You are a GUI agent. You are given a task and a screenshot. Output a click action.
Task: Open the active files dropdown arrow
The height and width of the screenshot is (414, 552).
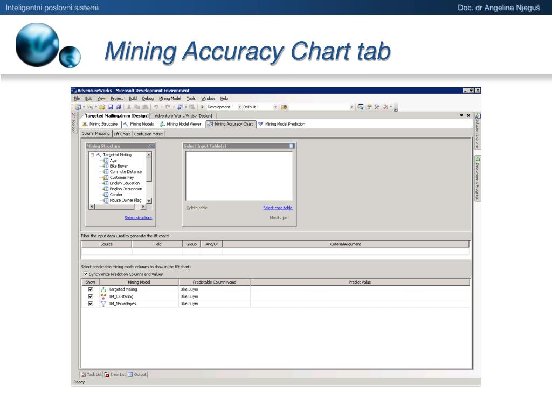click(x=461, y=115)
